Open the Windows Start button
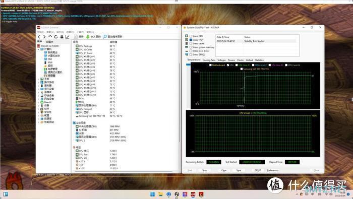The image size is (353, 199). click(152, 194)
